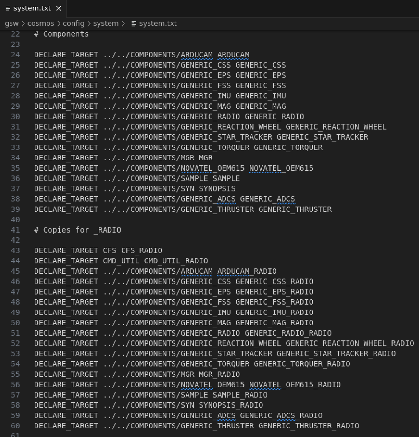This screenshot has width=419, height=437.
Task: Click NOVATEL_OEM615_RADIO on line 56
Action: pyautogui.click(x=295, y=385)
